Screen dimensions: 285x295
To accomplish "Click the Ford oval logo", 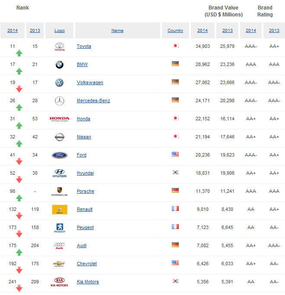I will point(60,155).
